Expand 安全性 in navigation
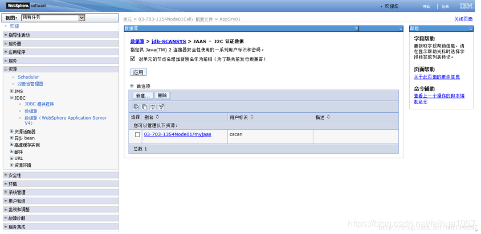The width and height of the screenshot is (481, 234). tap(6, 175)
